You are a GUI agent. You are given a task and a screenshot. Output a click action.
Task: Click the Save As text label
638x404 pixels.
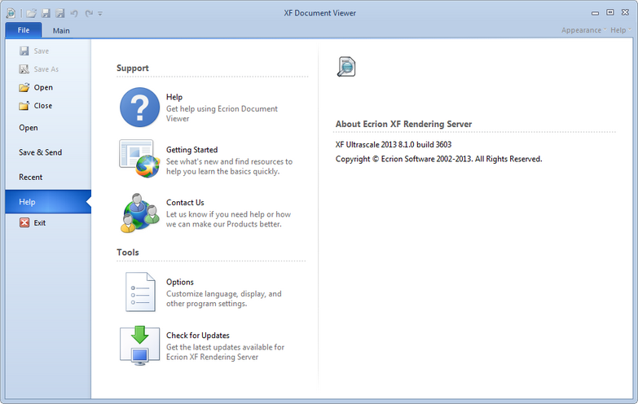(x=46, y=69)
